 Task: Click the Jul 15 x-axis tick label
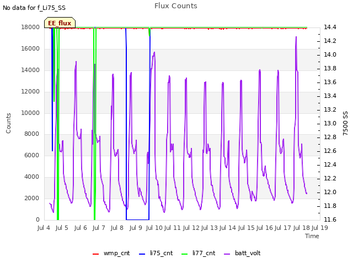coord(246,228)
